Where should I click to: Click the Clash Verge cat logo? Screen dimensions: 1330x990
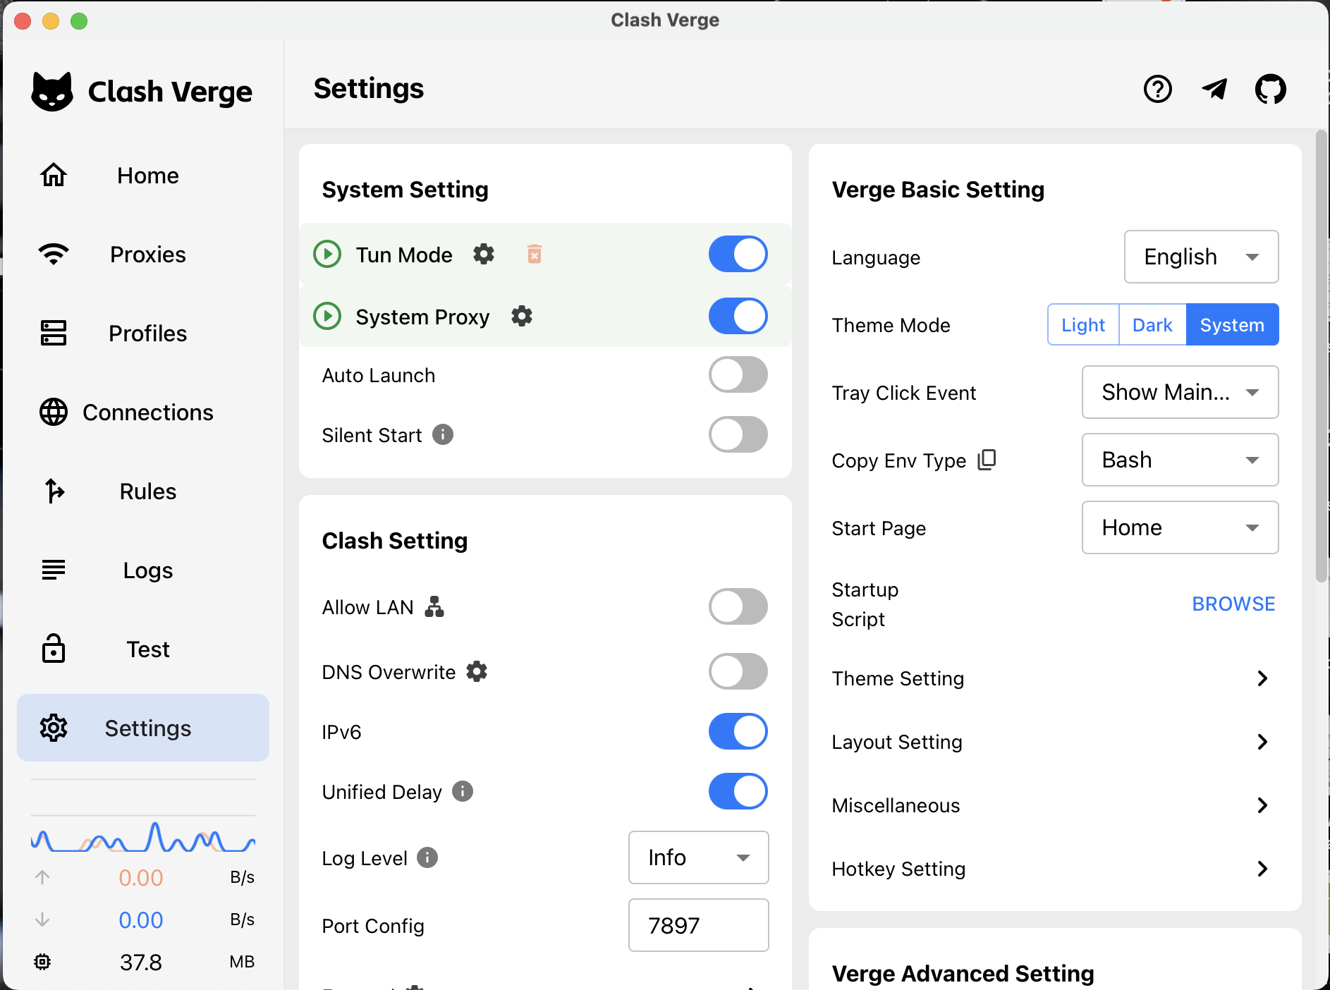click(52, 92)
